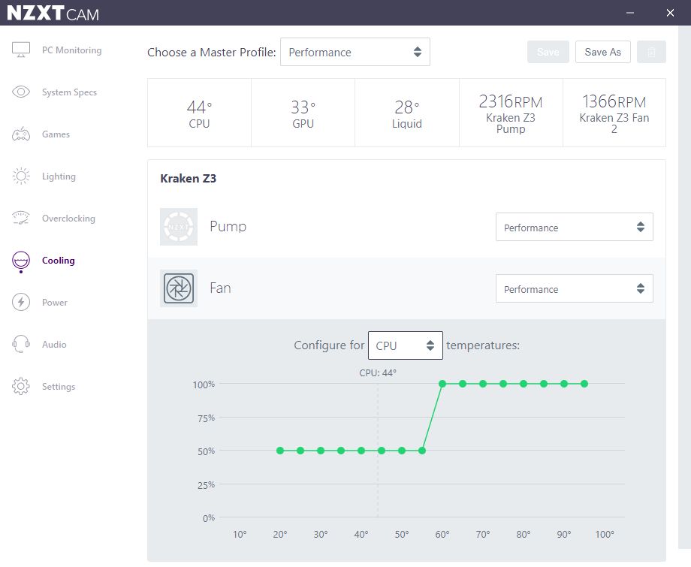Click the 0% axis label
691x567 pixels.
209,518
